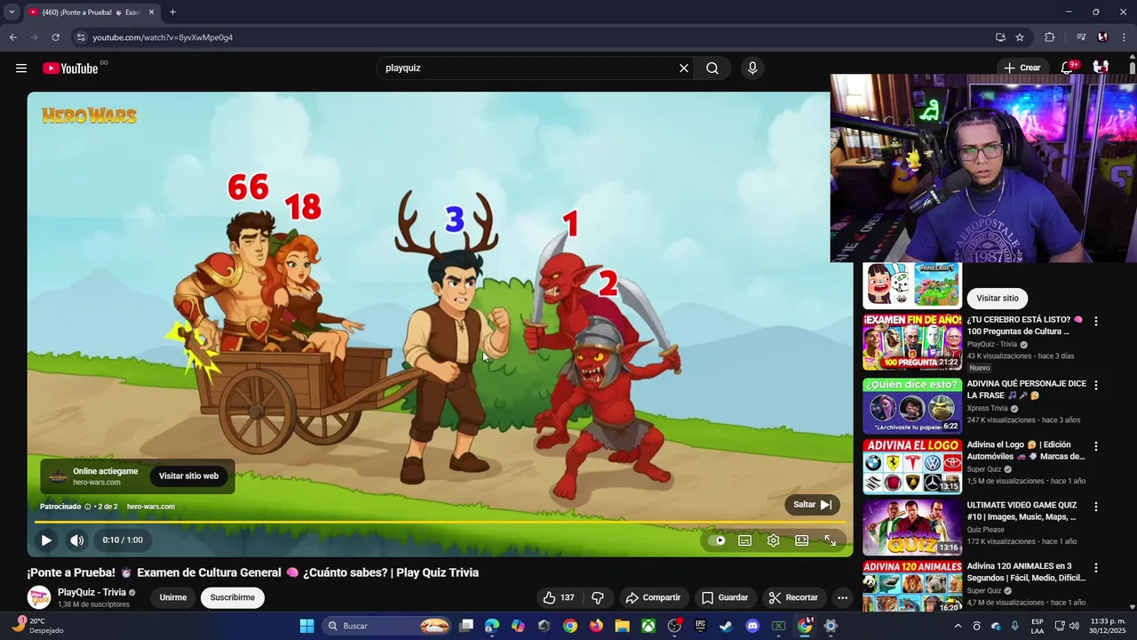The height and width of the screenshot is (640, 1137).
Task: Open YouTube notifications bell
Action: click(x=1069, y=68)
